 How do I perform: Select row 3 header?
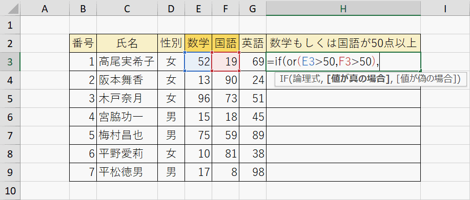coord(10,61)
